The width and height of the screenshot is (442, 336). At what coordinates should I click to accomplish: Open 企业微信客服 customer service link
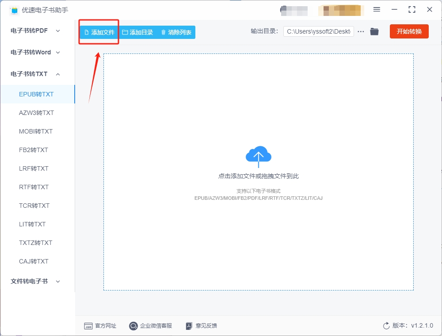[x=156, y=326]
